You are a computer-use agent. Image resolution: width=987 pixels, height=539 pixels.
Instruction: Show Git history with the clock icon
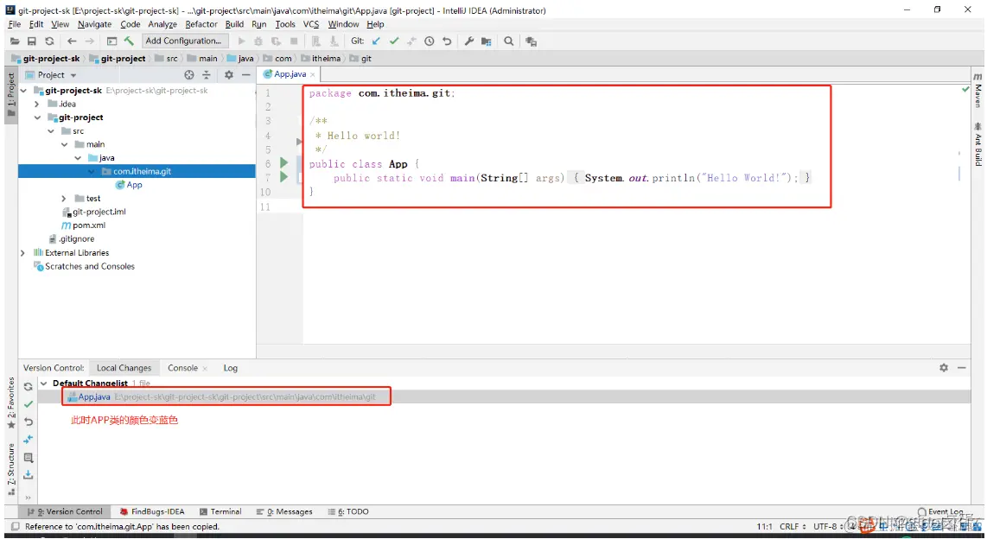pyautogui.click(x=430, y=41)
